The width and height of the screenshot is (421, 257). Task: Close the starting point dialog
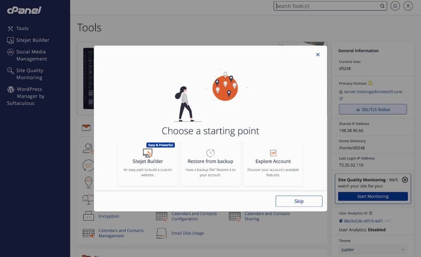(x=318, y=55)
